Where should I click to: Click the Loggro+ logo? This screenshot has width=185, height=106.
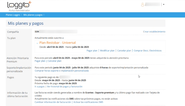pyautogui.click(x=19, y=5)
